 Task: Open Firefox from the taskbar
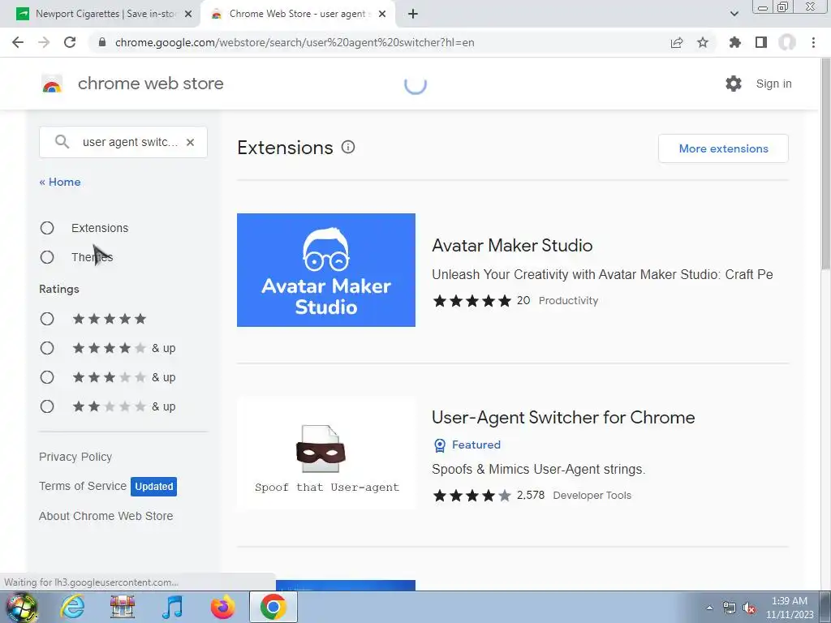pos(222,607)
